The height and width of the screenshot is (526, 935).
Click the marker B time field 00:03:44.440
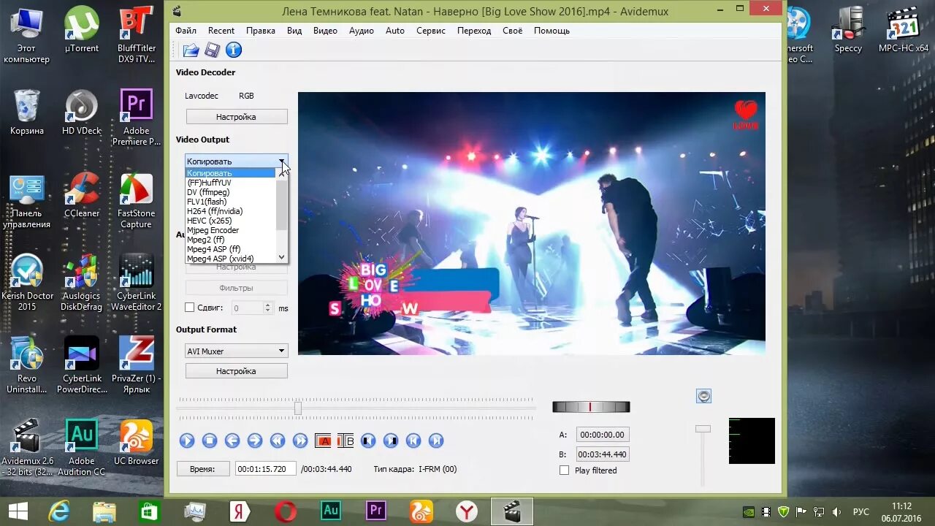[603, 454]
